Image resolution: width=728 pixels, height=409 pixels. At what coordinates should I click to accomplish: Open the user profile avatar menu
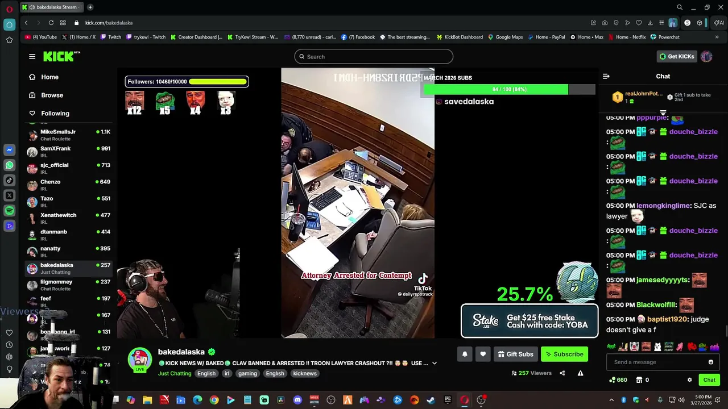click(706, 56)
